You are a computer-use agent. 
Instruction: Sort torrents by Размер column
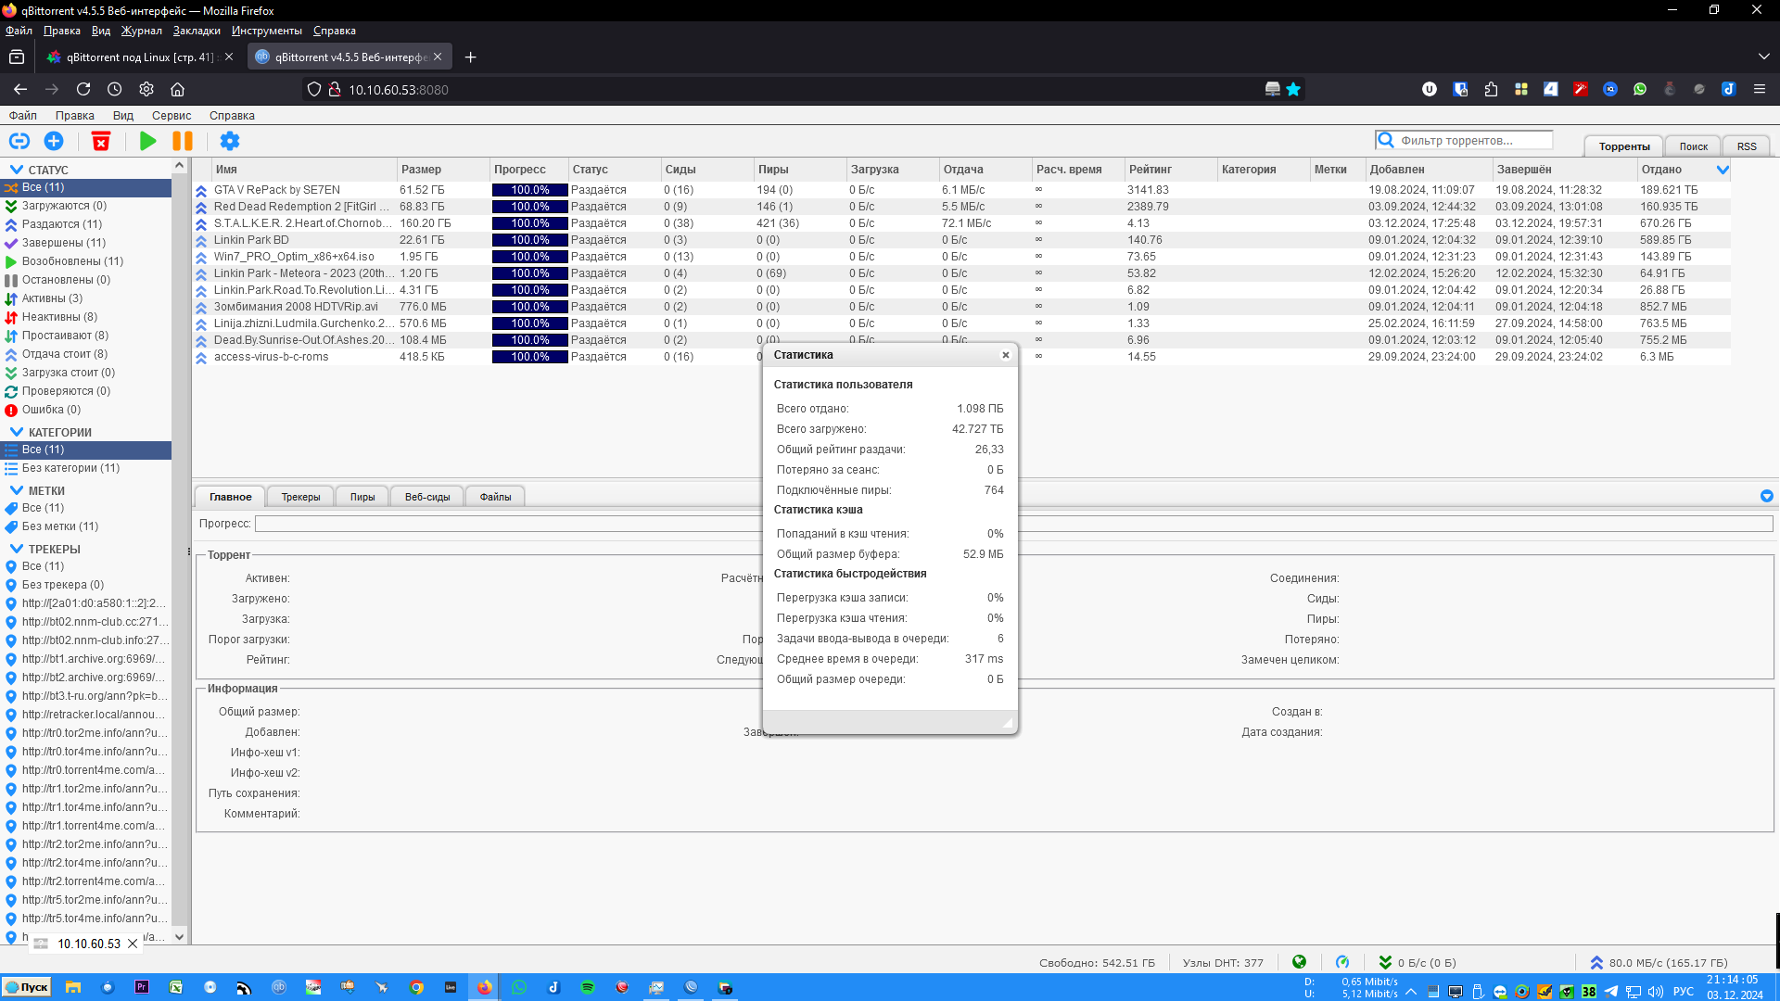[x=443, y=170]
